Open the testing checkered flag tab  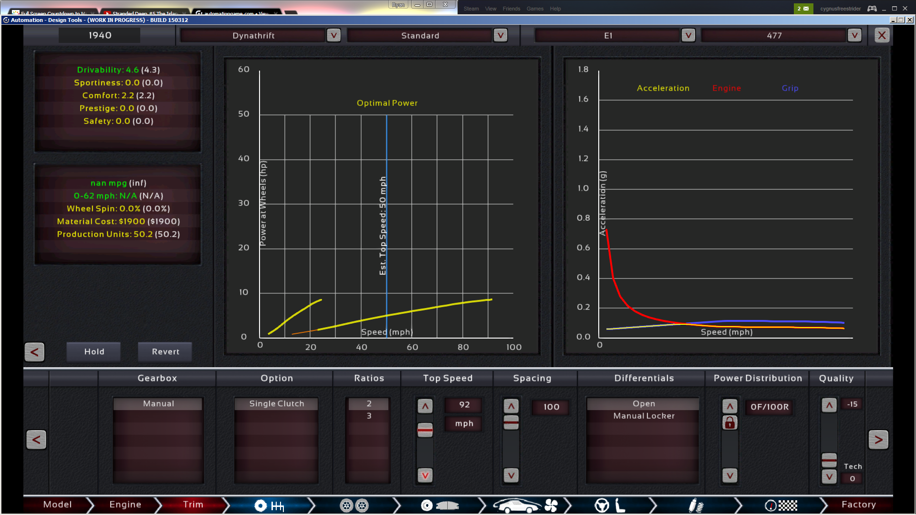click(x=781, y=505)
